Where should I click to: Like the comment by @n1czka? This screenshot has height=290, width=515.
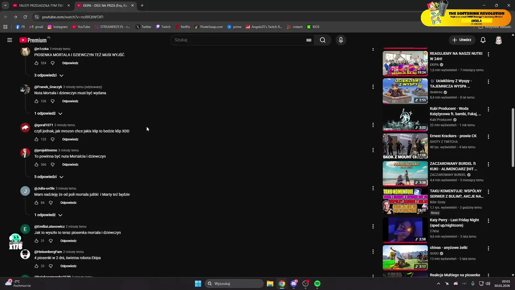36,63
